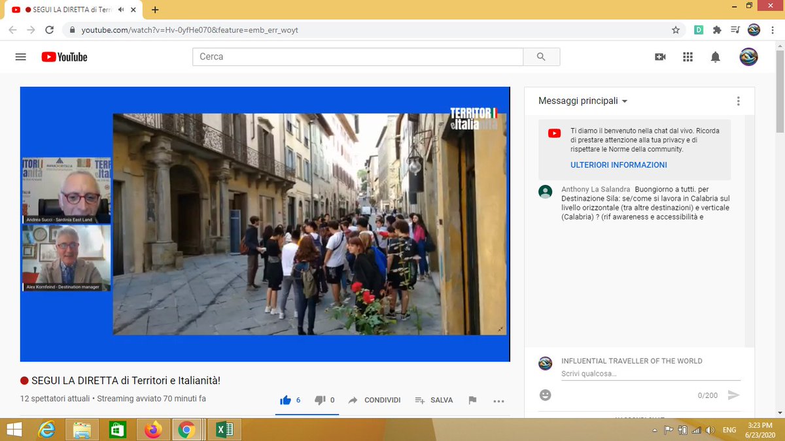Screen dimensions: 785x441
Task: Open the YouTube apps grid icon
Action: coord(688,57)
